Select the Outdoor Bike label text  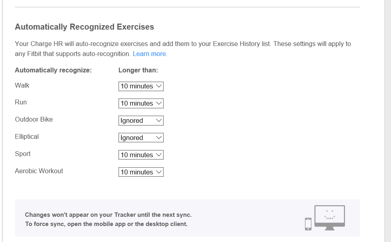pyautogui.click(x=34, y=119)
